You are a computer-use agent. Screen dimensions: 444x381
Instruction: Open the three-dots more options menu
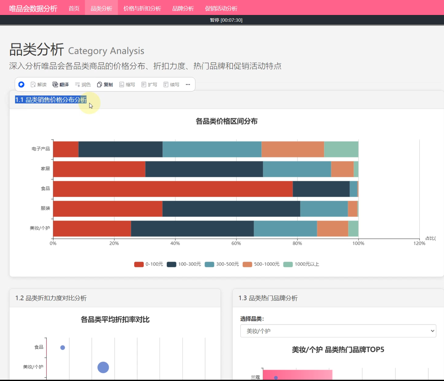188,84
